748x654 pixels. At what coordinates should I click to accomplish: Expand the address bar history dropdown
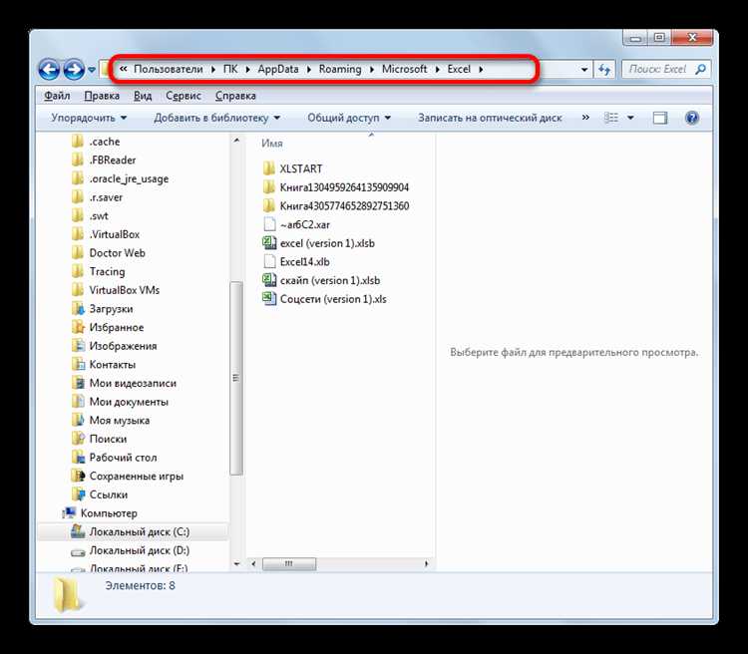coord(584,70)
